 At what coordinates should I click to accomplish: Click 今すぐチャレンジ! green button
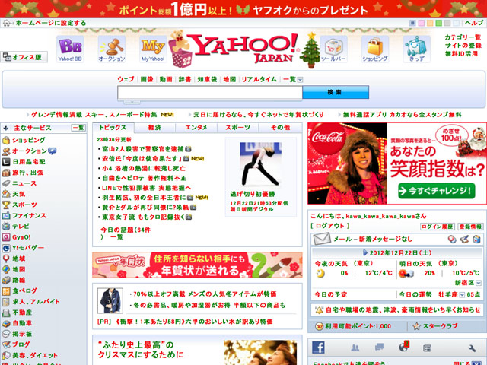point(437,191)
